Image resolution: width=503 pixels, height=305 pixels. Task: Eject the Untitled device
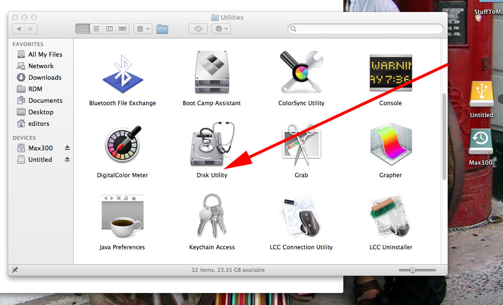click(x=67, y=159)
